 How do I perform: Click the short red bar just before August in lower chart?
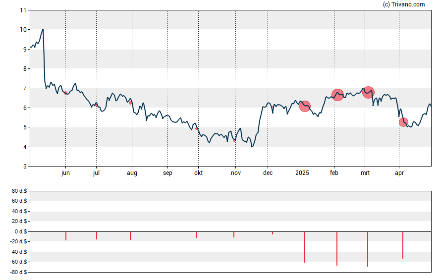[x=130, y=236]
